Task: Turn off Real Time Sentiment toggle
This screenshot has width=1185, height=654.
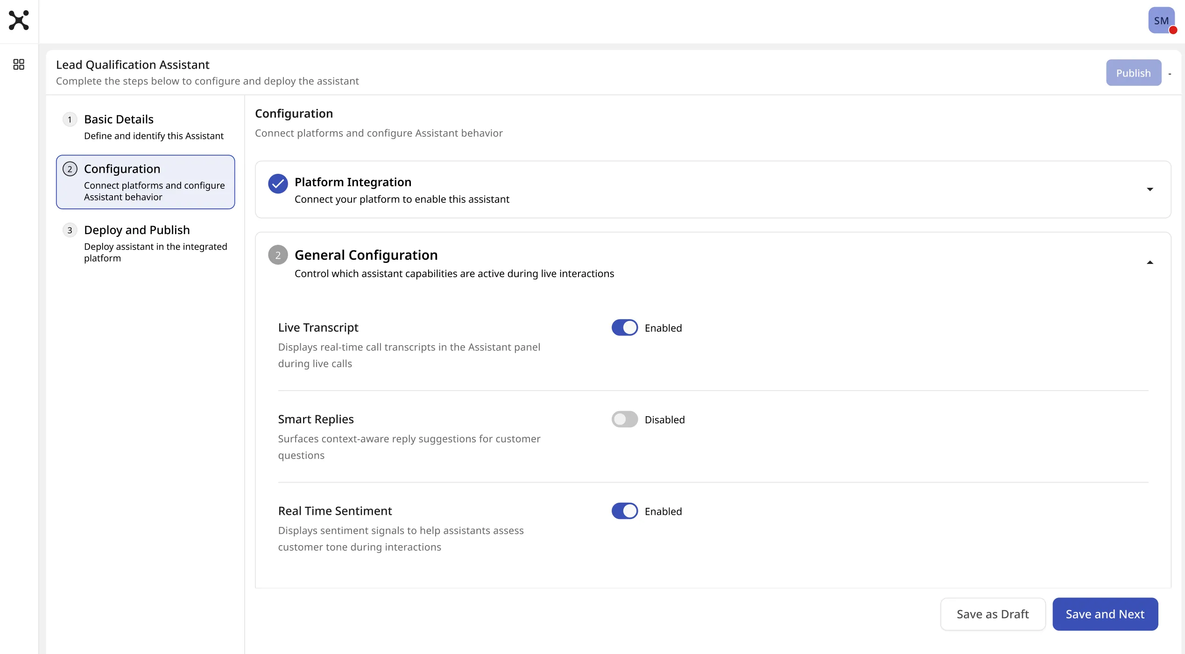Action: (x=625, y=511)
